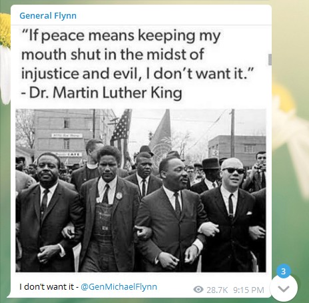Open the General Flynn channel name
Screen dimensions: 309x303
coord(48,16)
